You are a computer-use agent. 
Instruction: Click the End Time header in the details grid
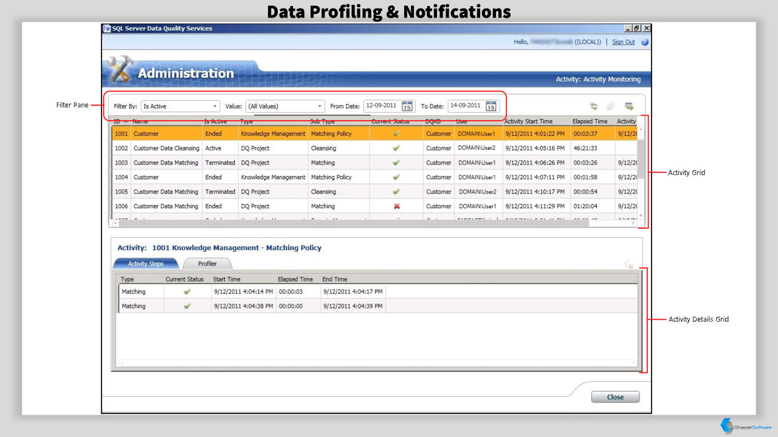335,279
